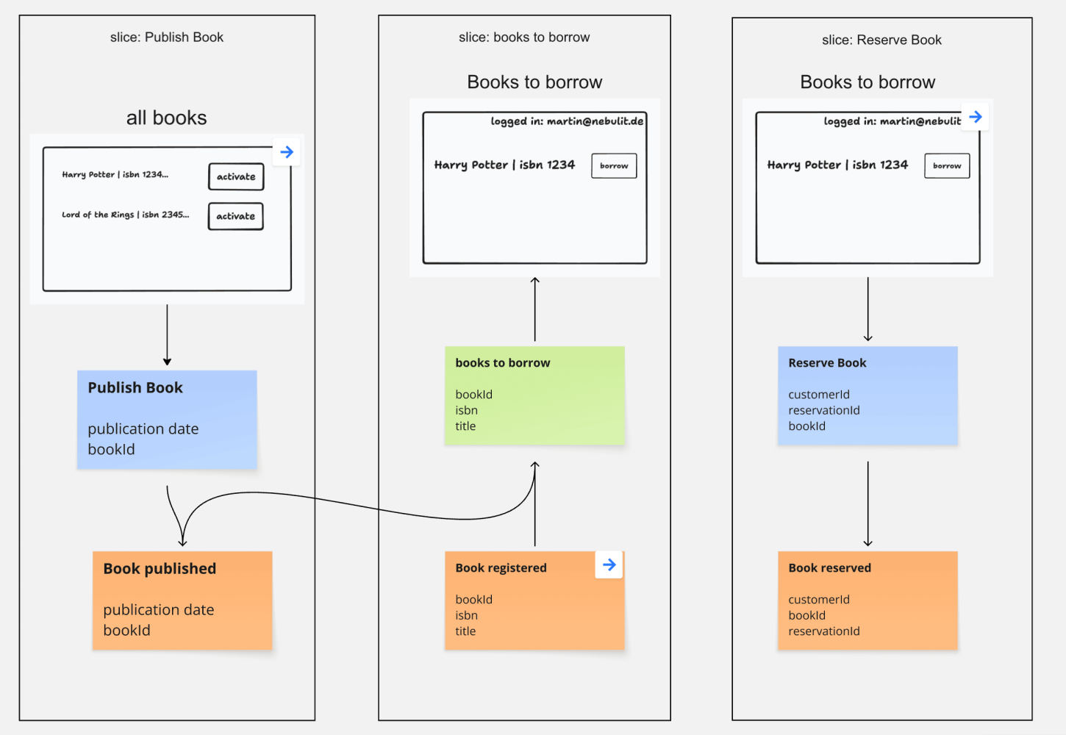The image size is (1066, 735).
Task: Click the borrow button in the Reserve Book slice
Action: (x=947, y=165)
